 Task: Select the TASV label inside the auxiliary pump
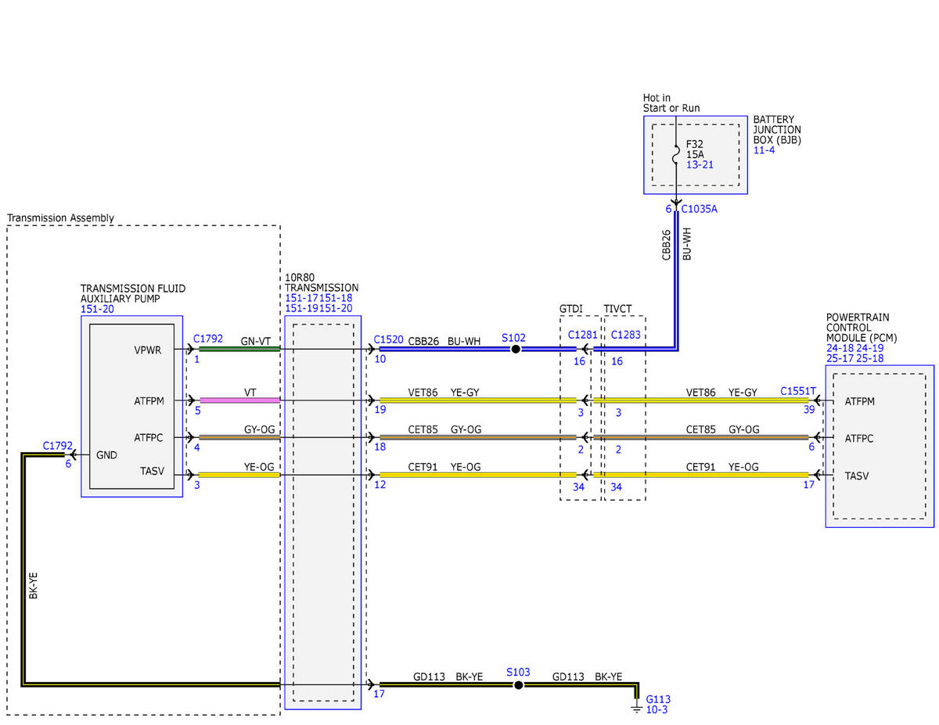click(151, 473)
